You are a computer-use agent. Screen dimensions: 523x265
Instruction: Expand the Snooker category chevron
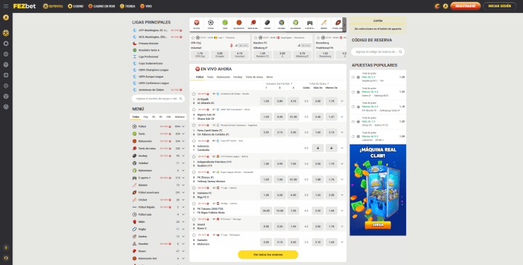(183, 244)
